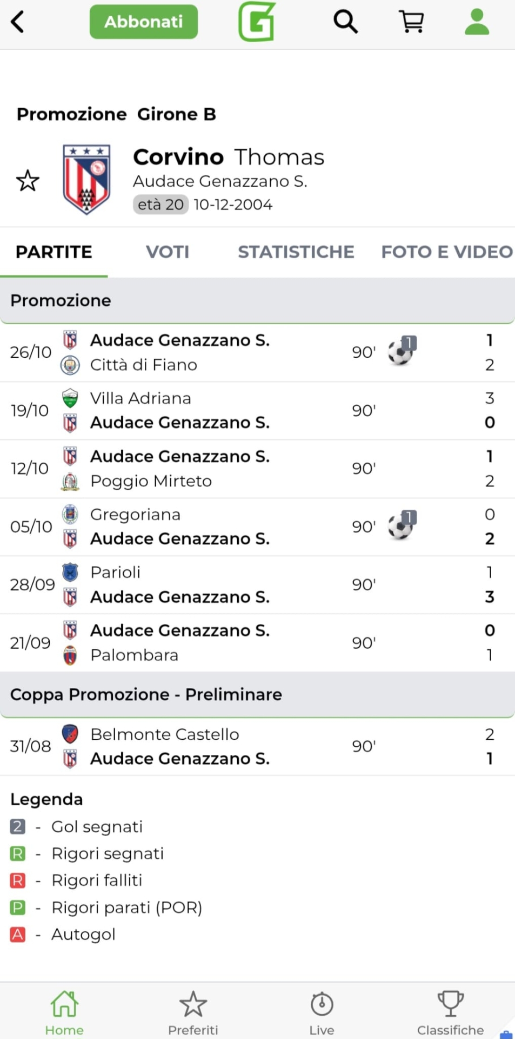Open the user profile icon
Image resolution: width=515 pixels, height=1039 pixels.
click(x=477, y=22)
